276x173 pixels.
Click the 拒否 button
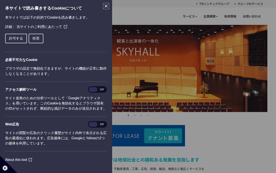tap(36, 38)
